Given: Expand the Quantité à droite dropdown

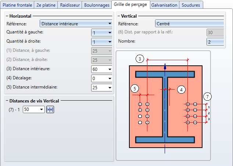Looking at the screenshot, I should click(110, 42).
